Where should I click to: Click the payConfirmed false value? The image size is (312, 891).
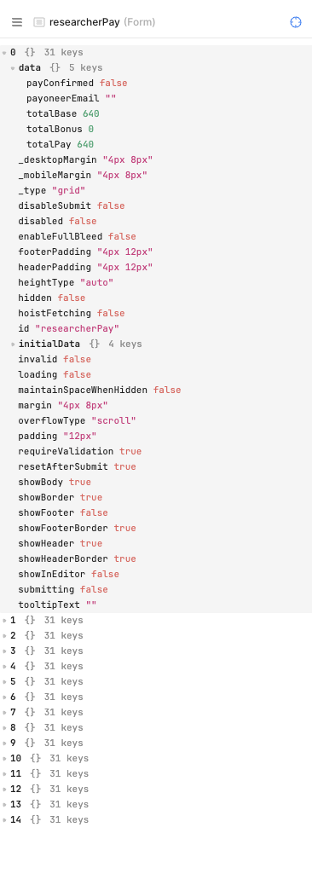point(113,83)
